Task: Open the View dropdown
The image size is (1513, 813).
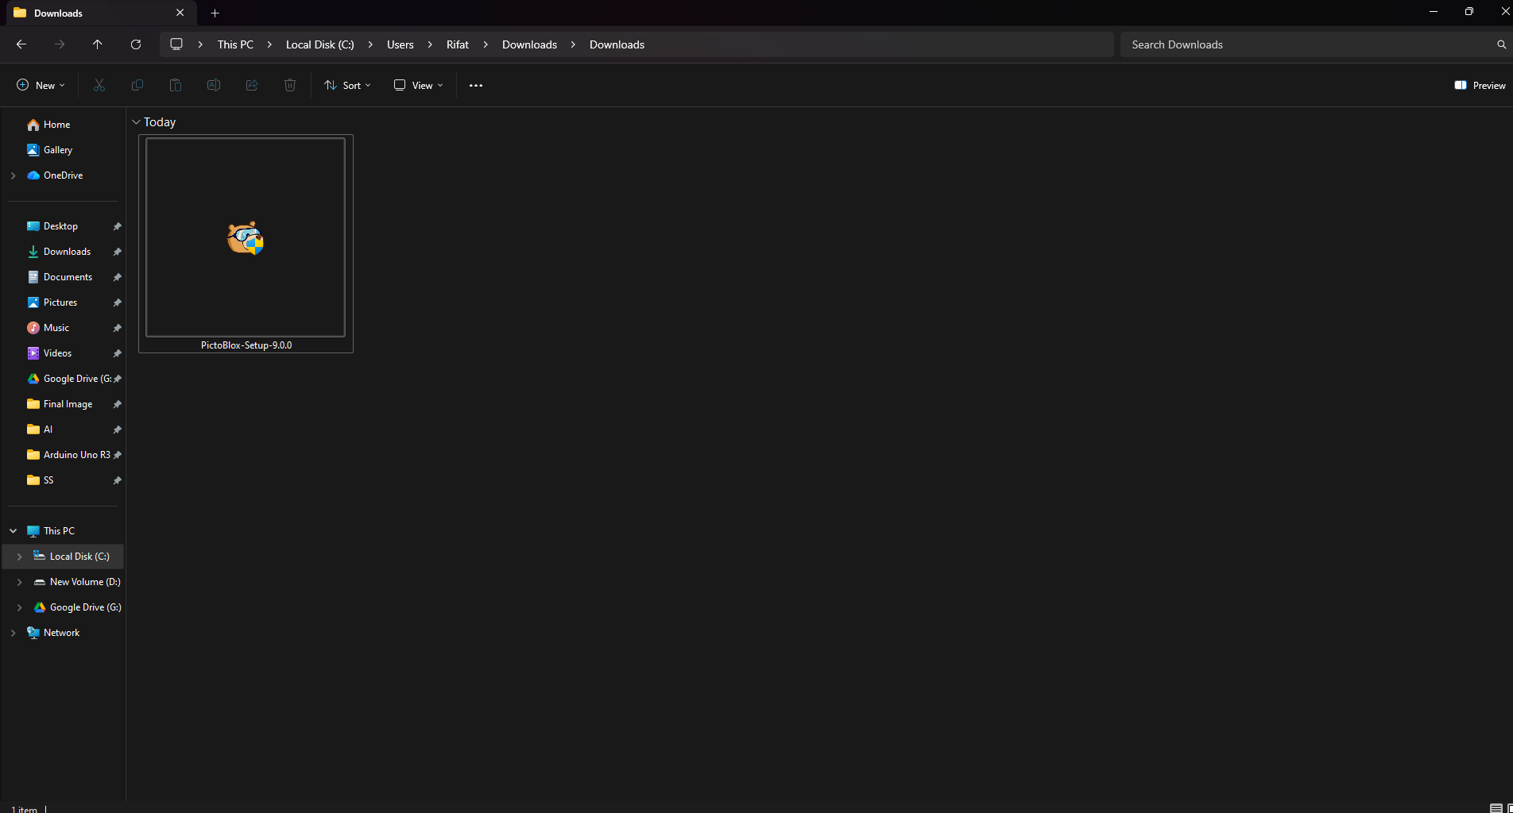Action: (x=417, y=85)
